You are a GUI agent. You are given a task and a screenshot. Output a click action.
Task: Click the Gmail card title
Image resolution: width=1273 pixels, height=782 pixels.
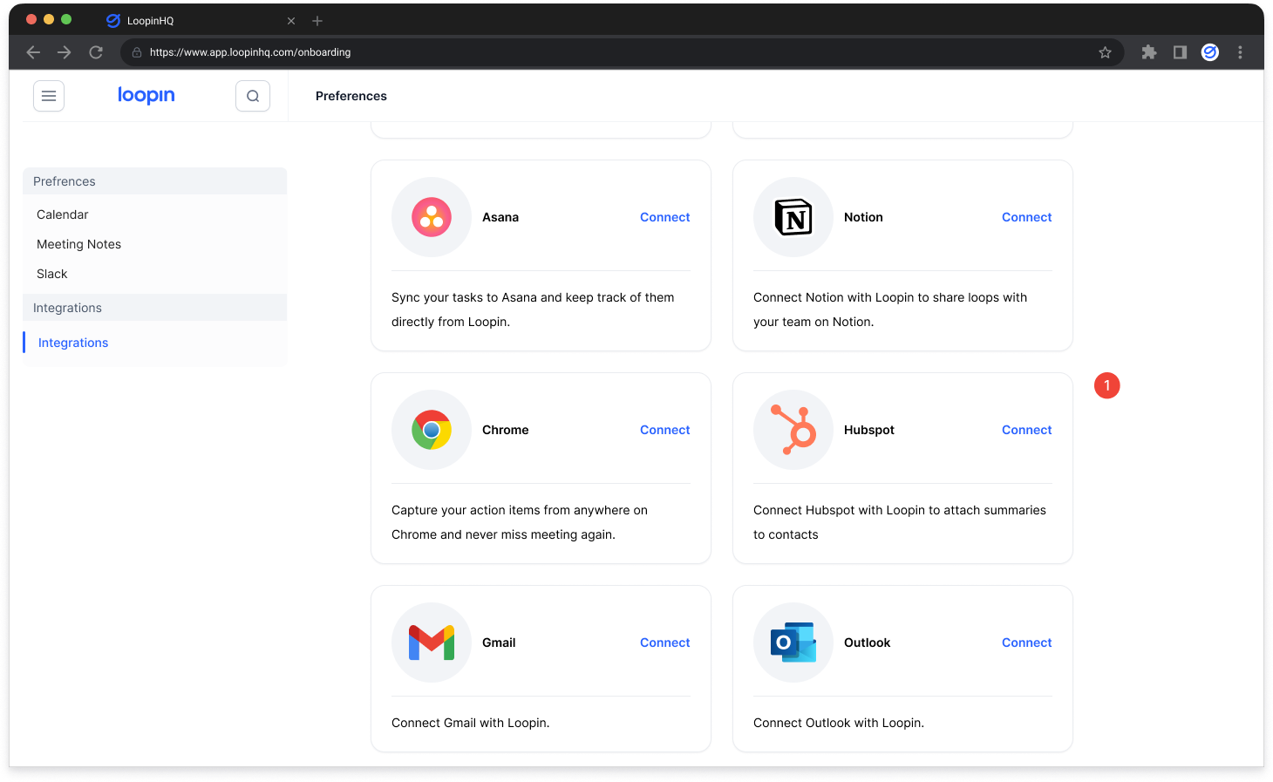[x=499, y=643]
